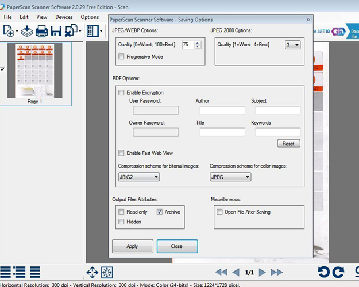
Task: Check Enable Encryption
Action: point(121,92)
